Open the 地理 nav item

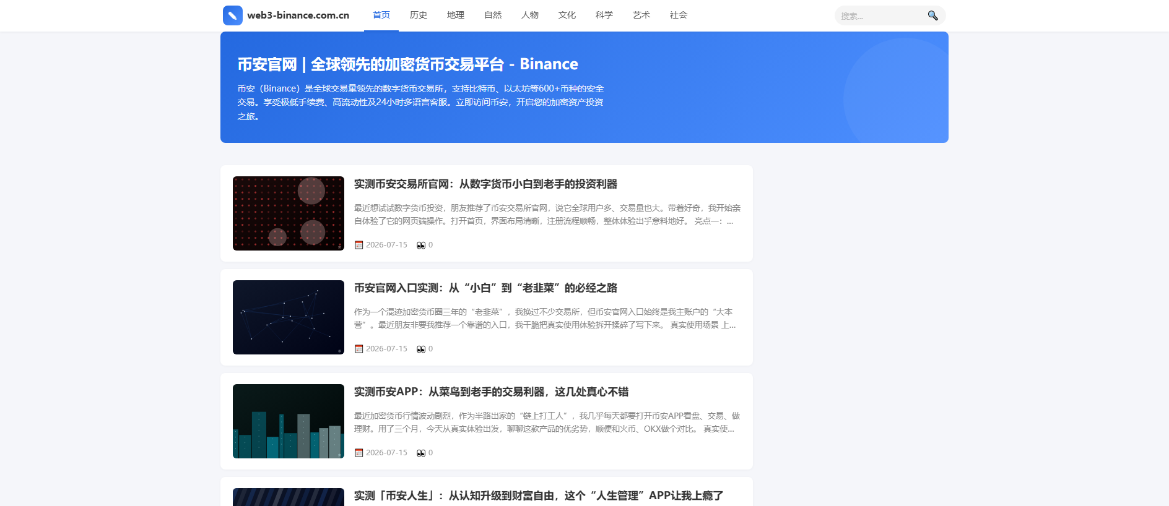point(456,15)
